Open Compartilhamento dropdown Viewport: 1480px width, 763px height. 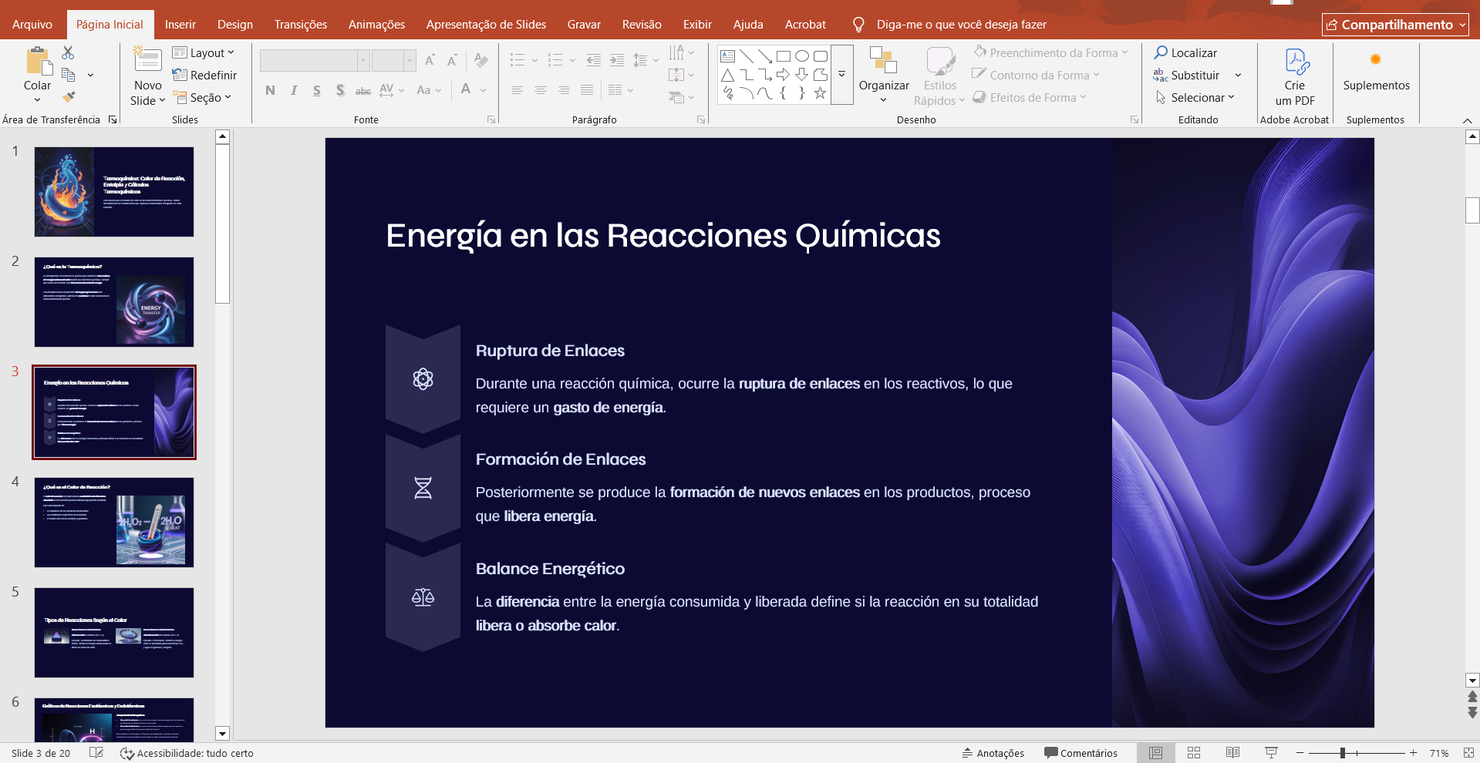pyautogui.click(x=1395, y=25)
